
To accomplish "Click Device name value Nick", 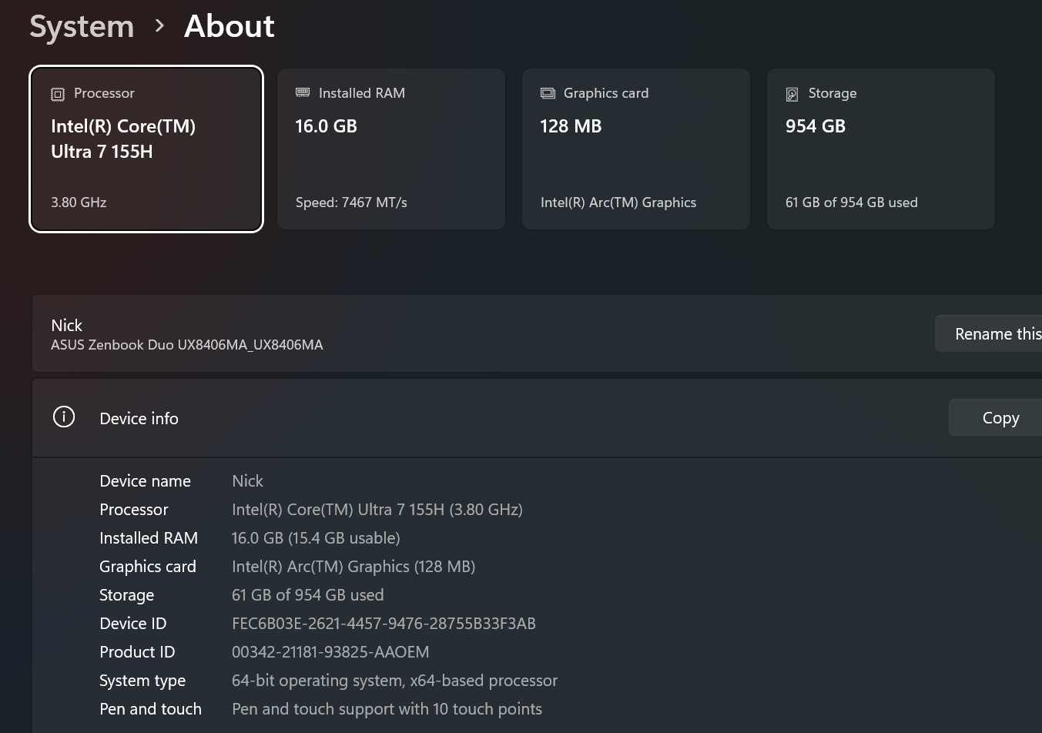I will pyautogui.click(x=247, y=481).
